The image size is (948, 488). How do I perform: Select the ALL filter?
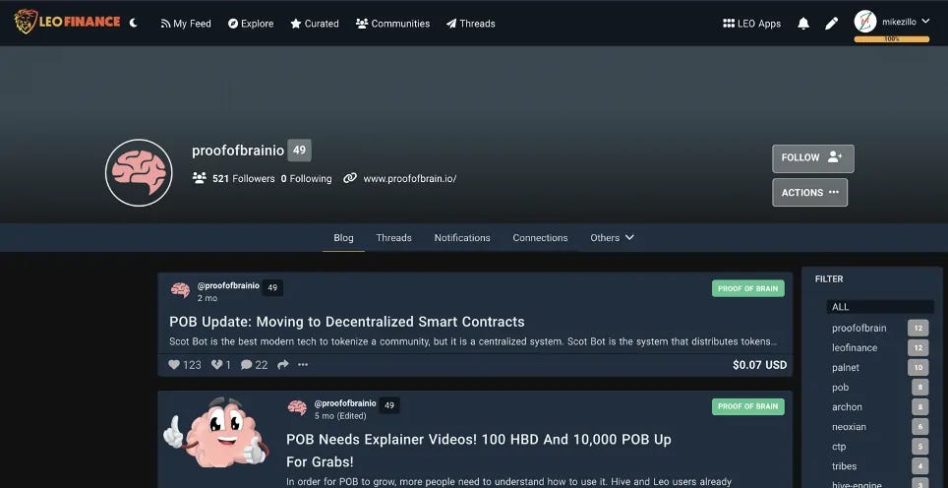click(880, 307)
